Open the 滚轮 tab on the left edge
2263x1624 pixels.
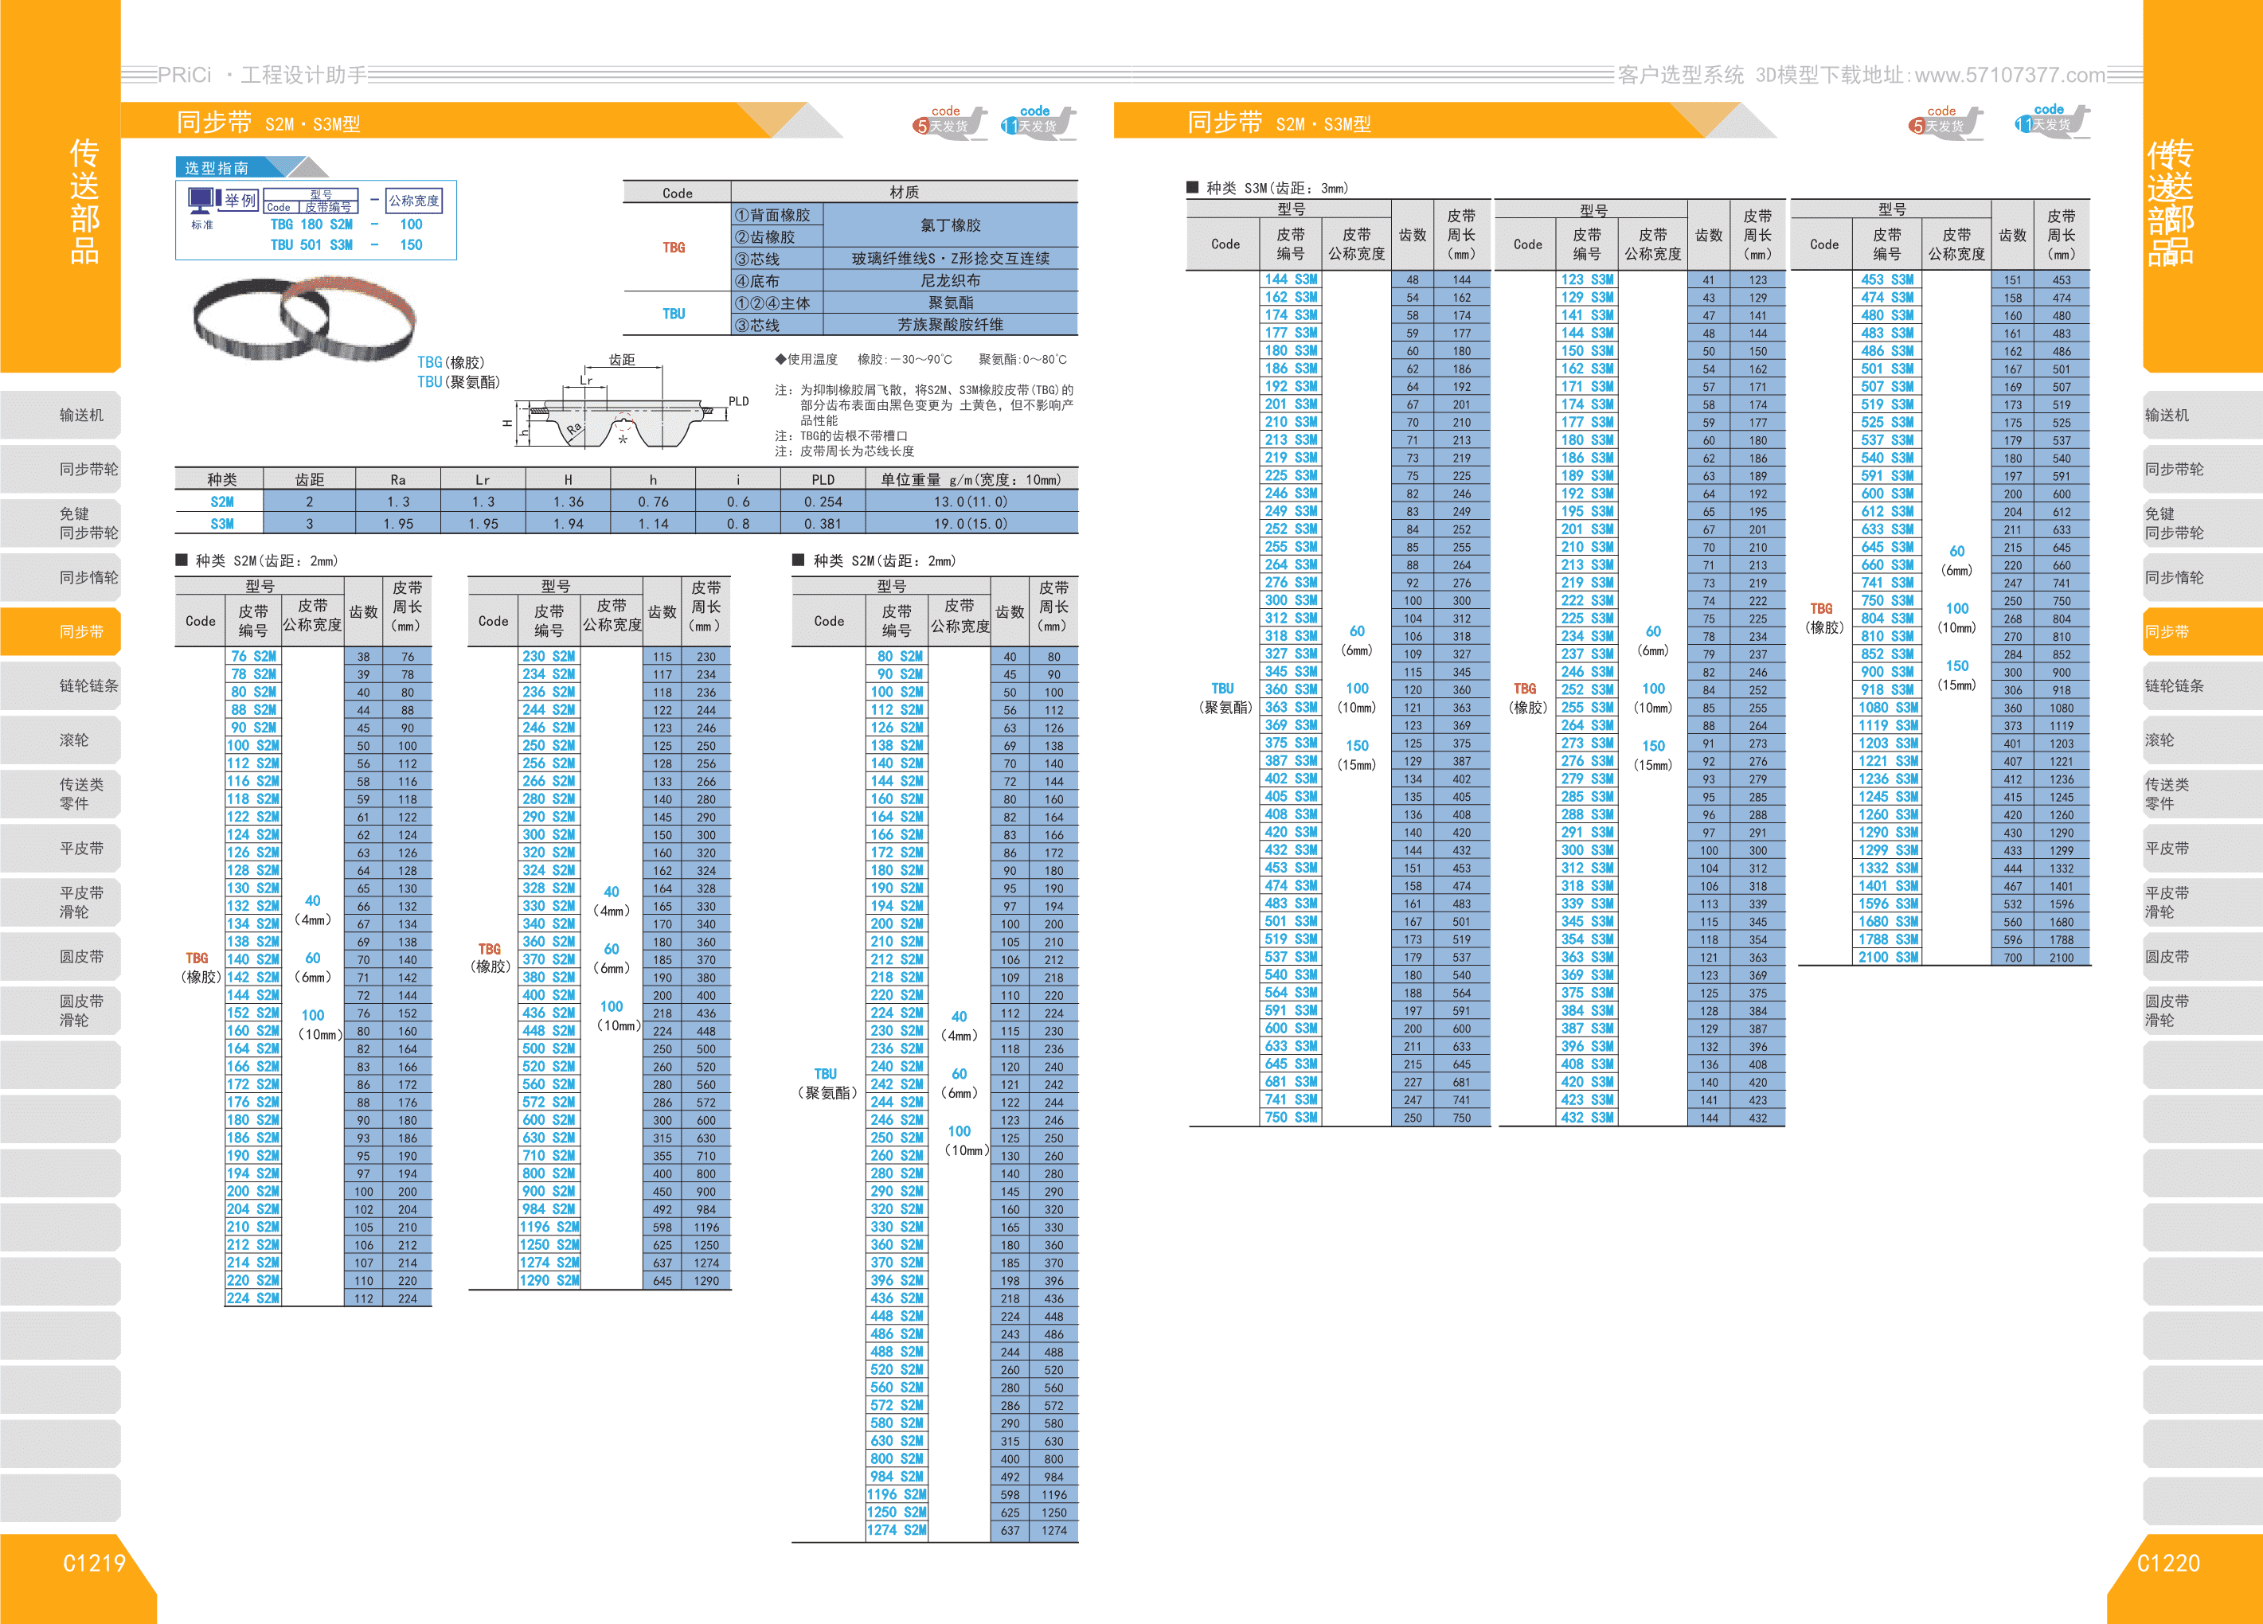tap(61, 740)
